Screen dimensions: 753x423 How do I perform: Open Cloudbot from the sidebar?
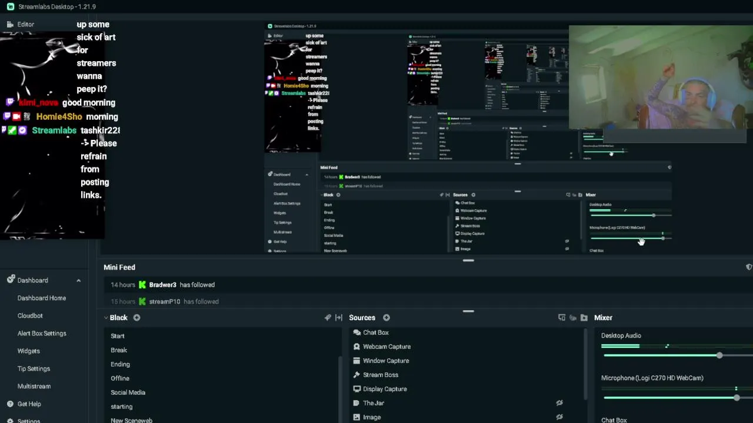(x=30, y=315)
